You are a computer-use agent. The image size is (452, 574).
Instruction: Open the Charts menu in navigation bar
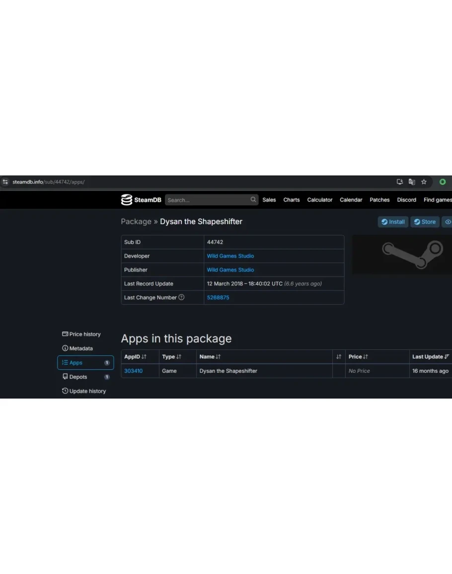click(x=292, y=200)
